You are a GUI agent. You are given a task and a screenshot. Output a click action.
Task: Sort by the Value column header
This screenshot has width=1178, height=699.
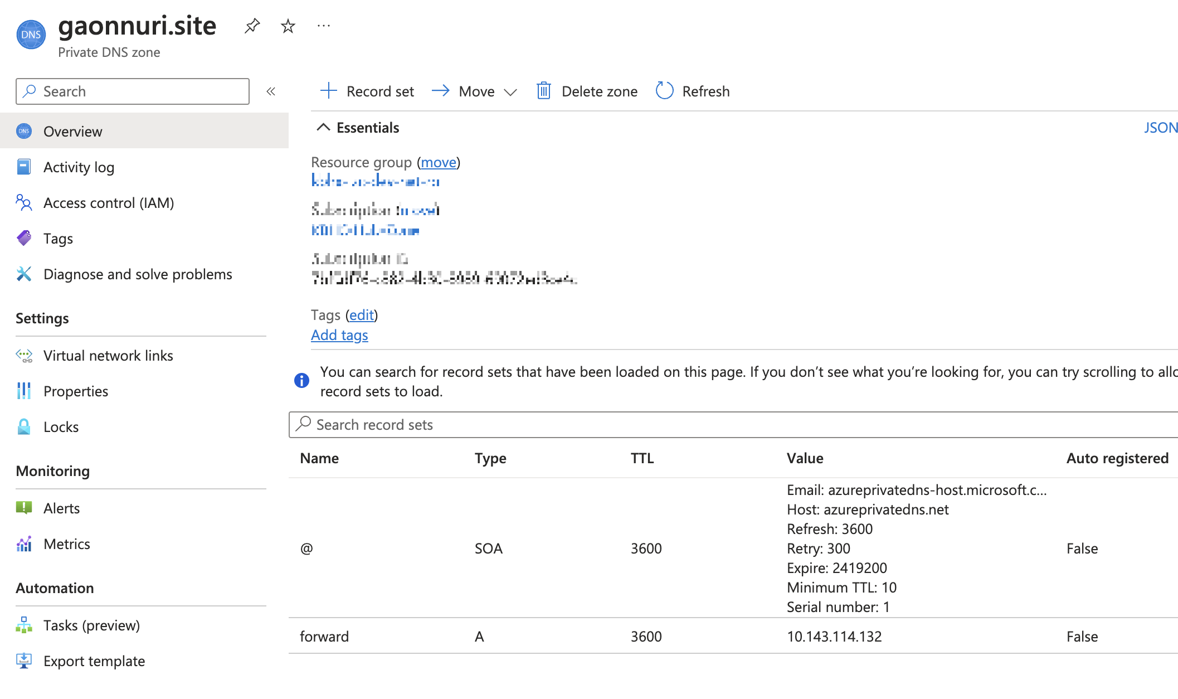(805, 458)
